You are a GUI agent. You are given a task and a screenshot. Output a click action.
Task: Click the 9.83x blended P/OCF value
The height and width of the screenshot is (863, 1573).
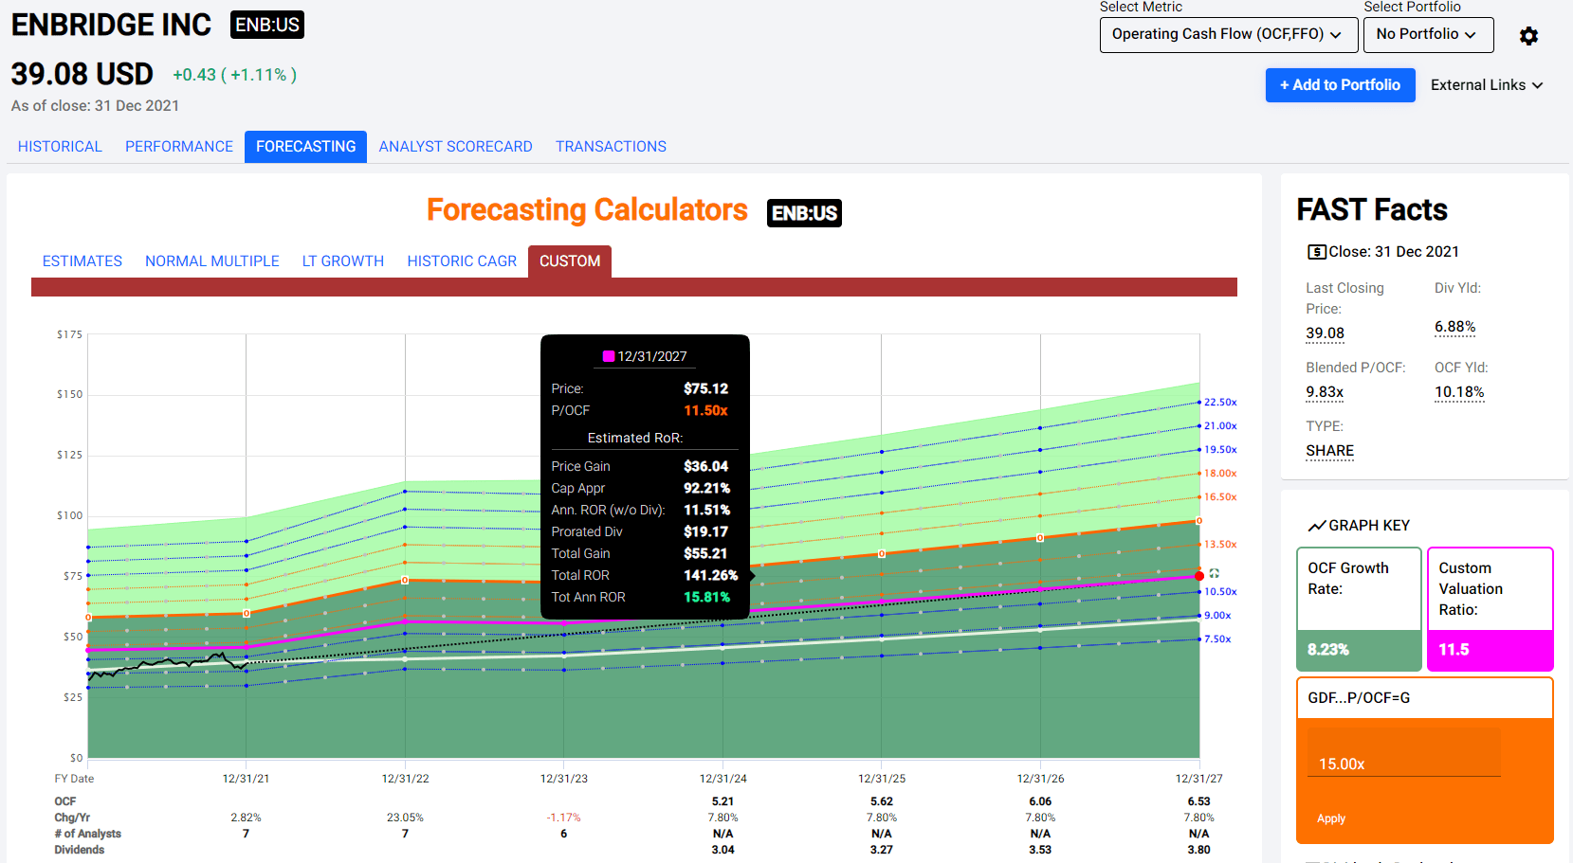pos(1325,392)
